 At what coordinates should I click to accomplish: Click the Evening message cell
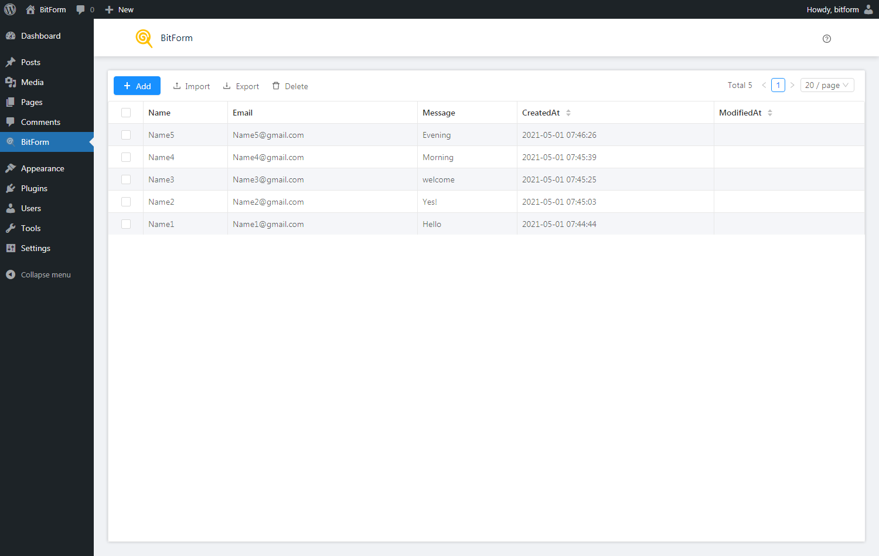point(467,135)
